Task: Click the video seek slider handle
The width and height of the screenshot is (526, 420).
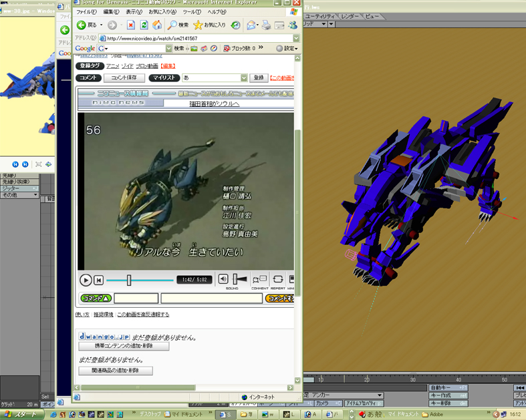Action: pos(129,280)
